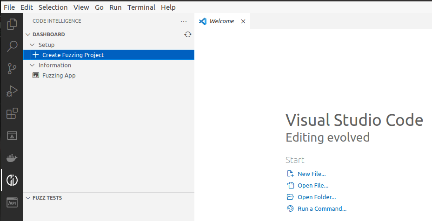Click the Run a Command... link
Image resolution: width=432 pixels, height=221 pixels.
tap(322, 208)
